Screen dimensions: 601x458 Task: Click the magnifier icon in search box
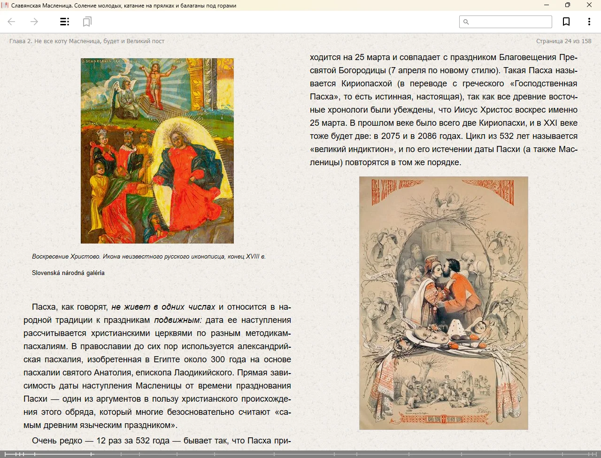tap(466, 22)
